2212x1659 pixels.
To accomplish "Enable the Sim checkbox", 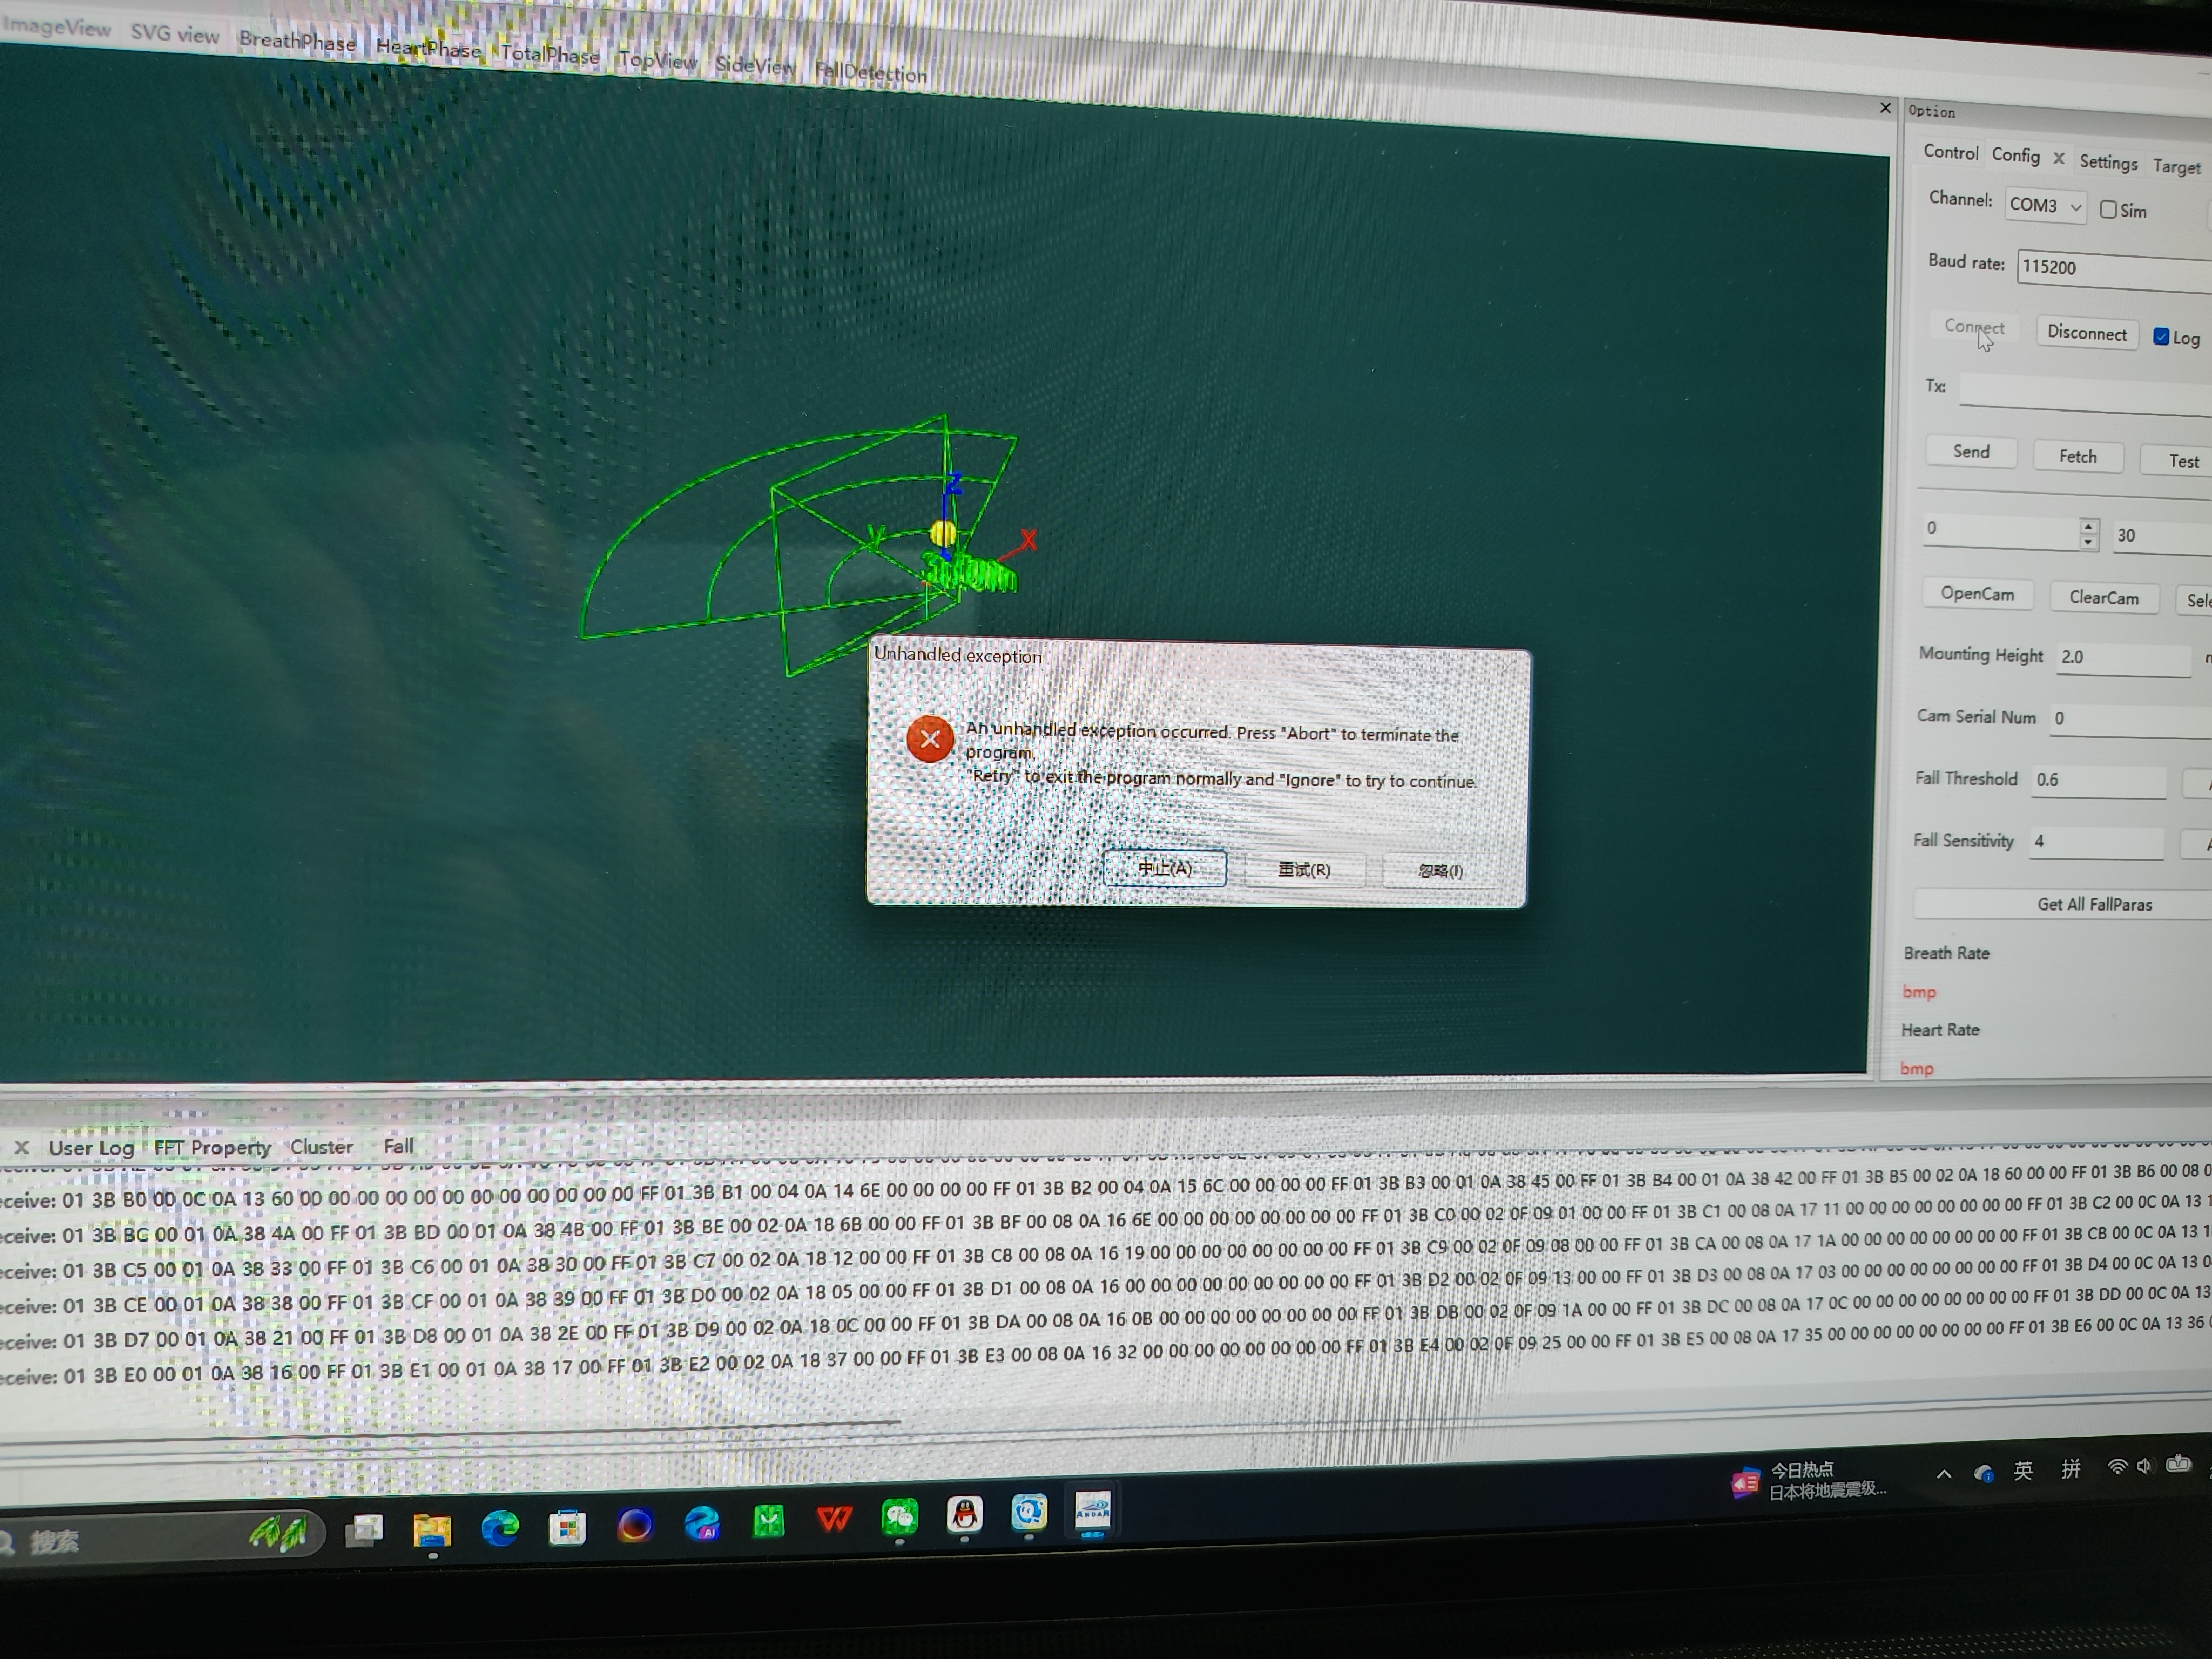I will click(x=2109, y=210).
